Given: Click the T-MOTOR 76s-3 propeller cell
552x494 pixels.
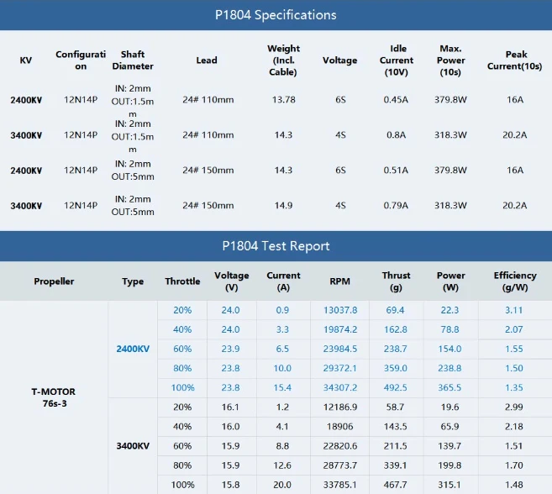Looking at the screenshot, I should pos(54,397).
